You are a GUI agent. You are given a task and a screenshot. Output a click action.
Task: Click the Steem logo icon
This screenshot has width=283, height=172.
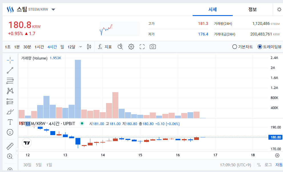10,9
